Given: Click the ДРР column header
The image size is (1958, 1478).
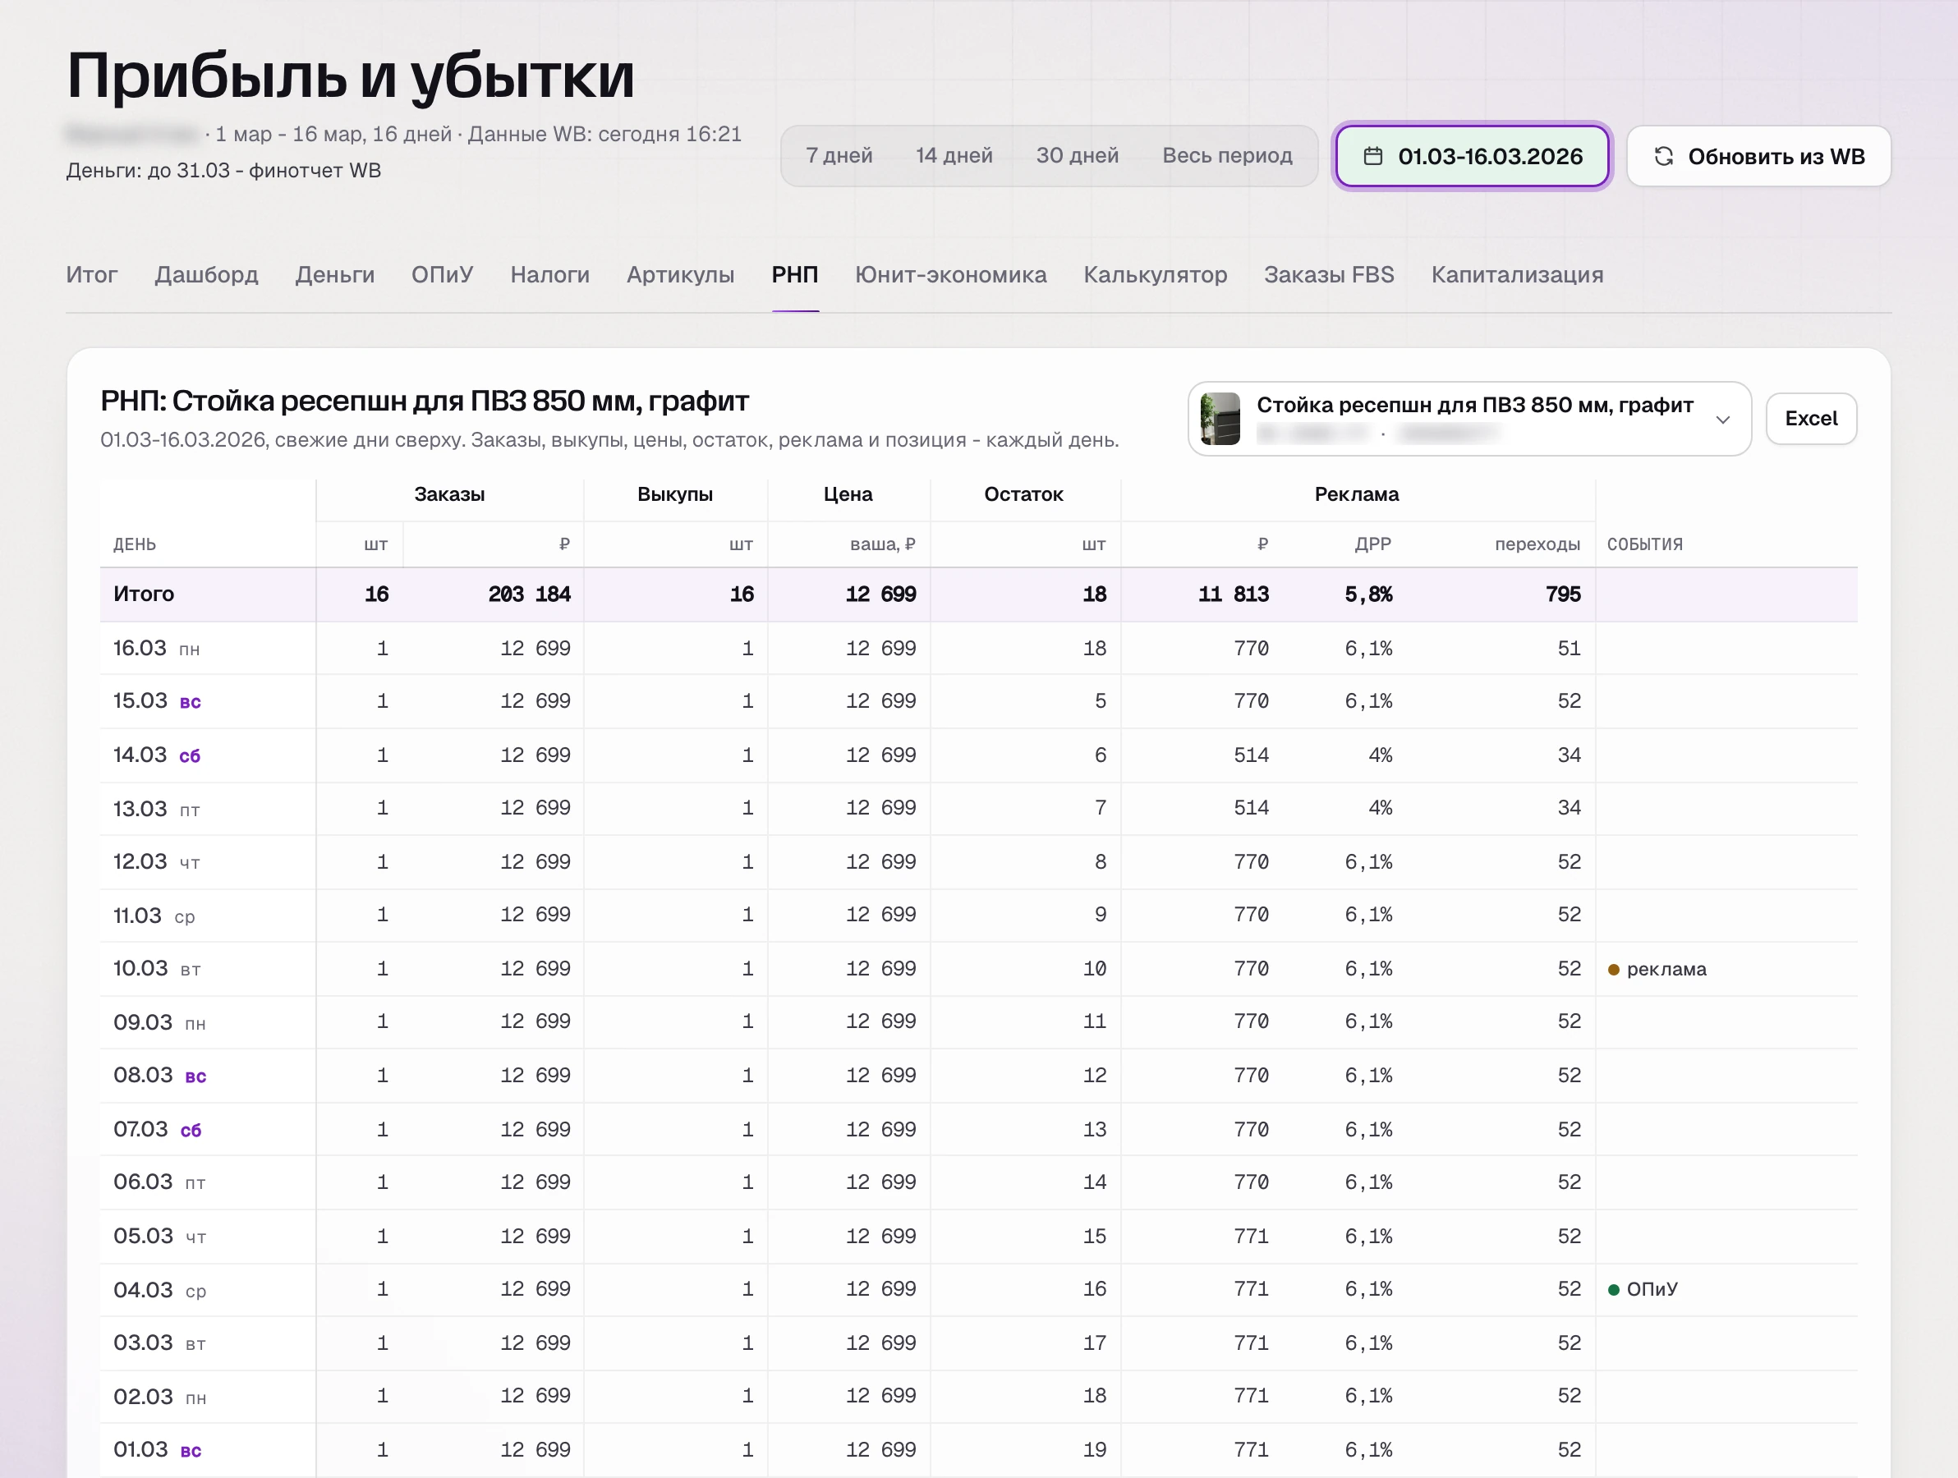Looking at the screenshot, I should click(1373, 544).
